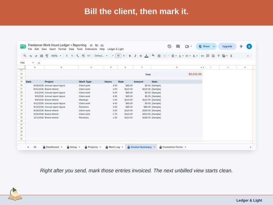This screenshot has width=273, height=205.
Task: Open the text wrapping dropdown
Action: (188, 56)
